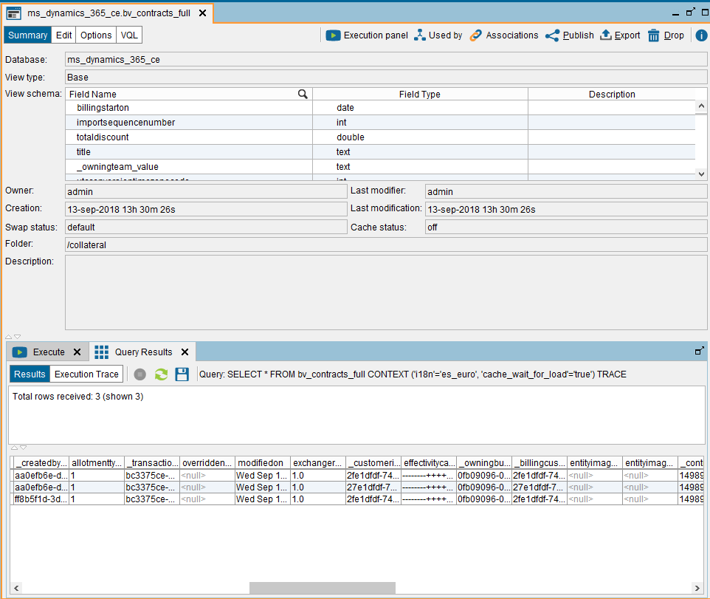Click the 27e1dfdf-7 _customeri cell
710x599 pixels.
coord(373,487)
